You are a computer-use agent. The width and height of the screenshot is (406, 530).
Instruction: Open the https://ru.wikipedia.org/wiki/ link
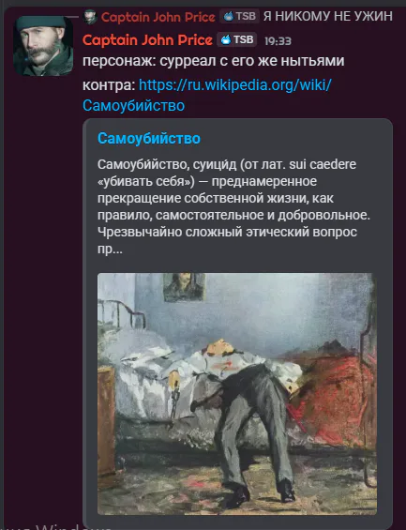point(235,84)
